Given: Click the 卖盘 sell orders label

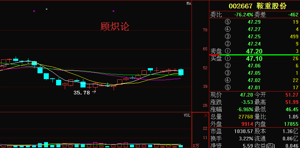Looking at the screenshot, I should click(216, 51).
